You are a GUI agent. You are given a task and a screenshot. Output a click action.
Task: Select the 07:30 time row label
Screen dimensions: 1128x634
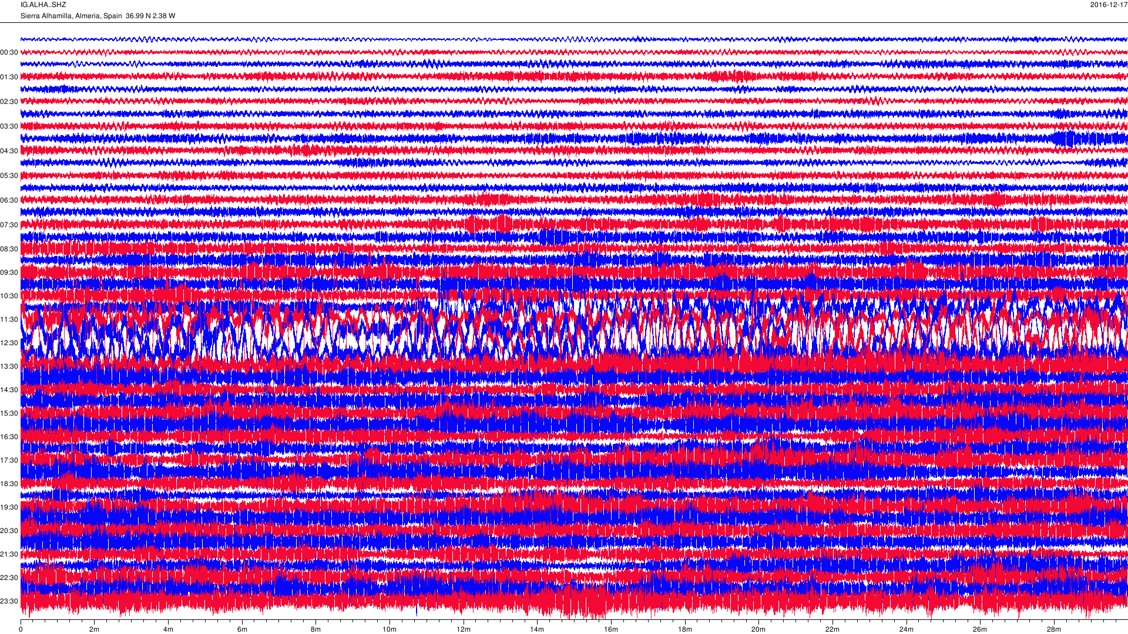pos(9,225)
